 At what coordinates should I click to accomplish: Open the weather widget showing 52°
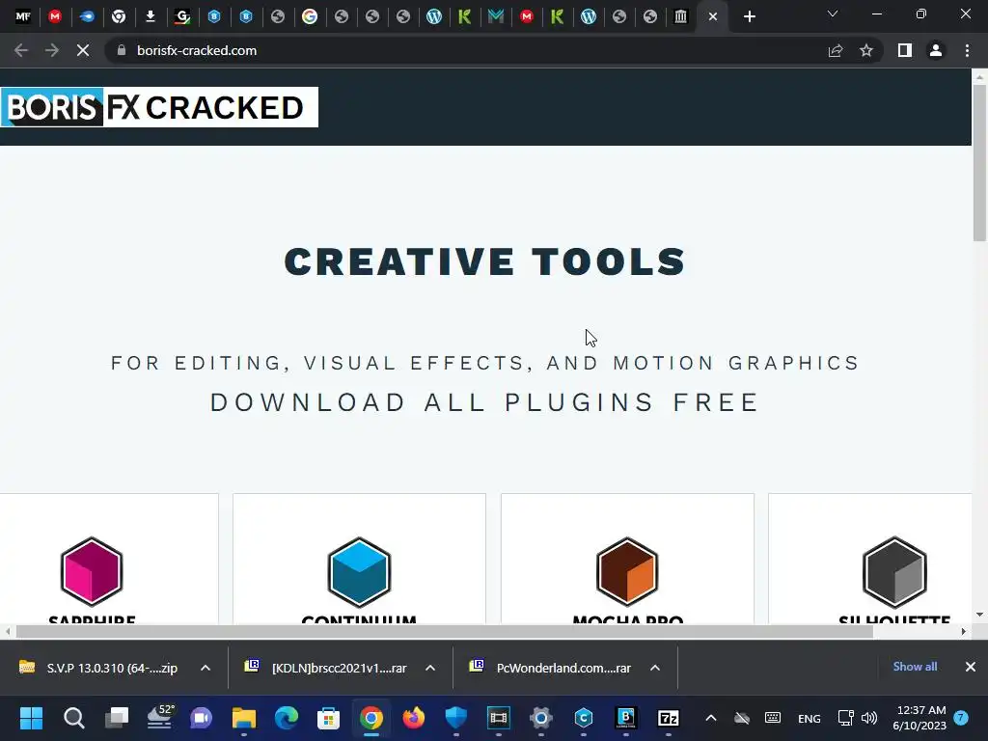(x=159, y=718)
